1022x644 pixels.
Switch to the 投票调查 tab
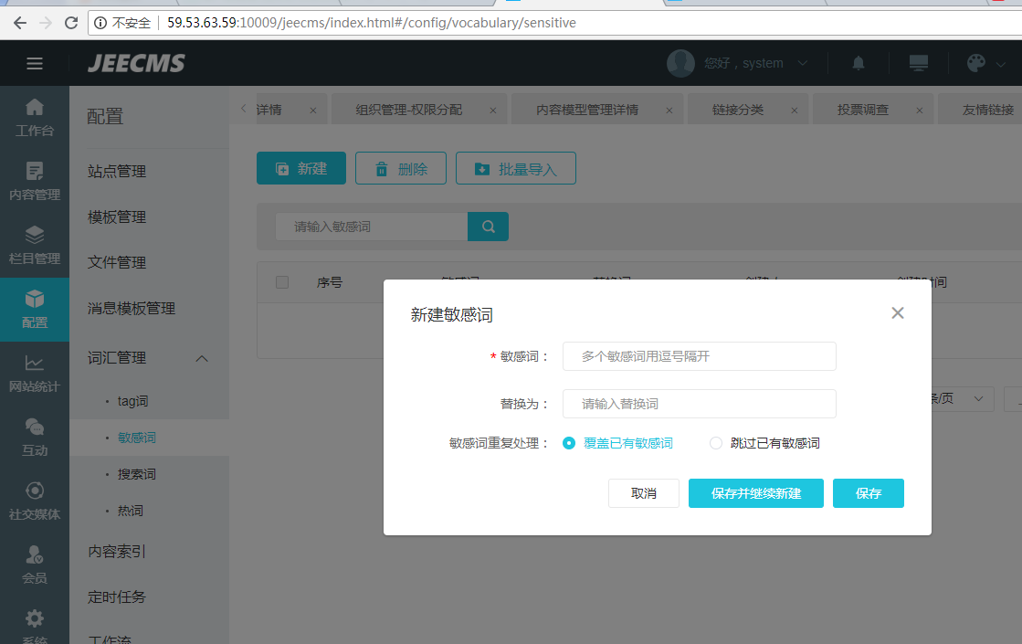pos(863,110)
